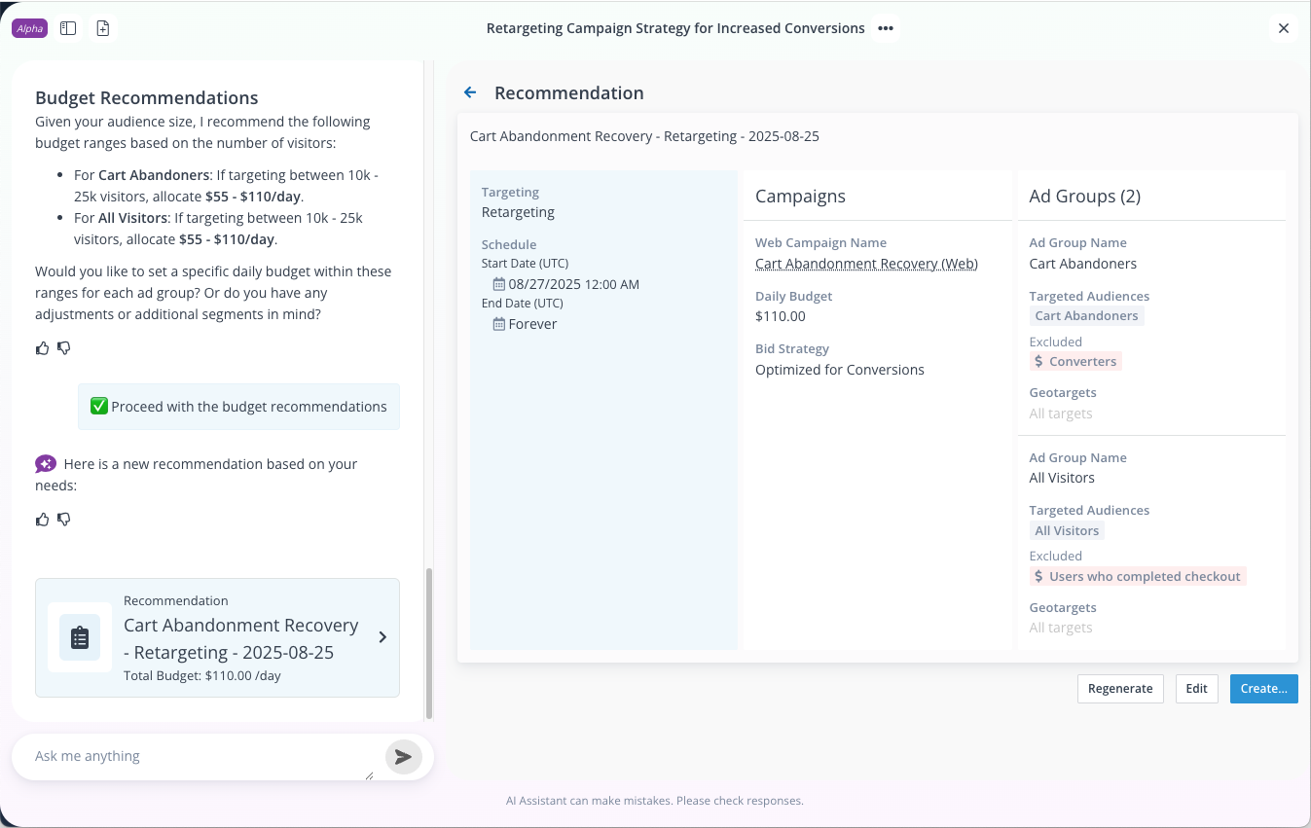Send message with paper plane icon
This screenshot has height=828, width=1311.
point(403,757)
